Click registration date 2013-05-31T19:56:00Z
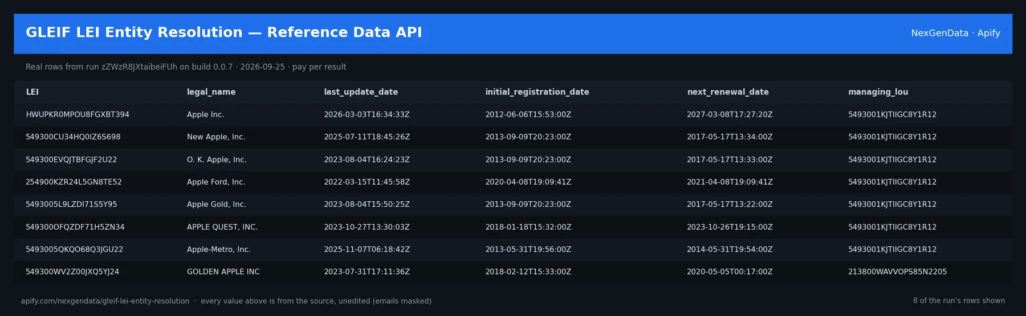 click(528, 250)
